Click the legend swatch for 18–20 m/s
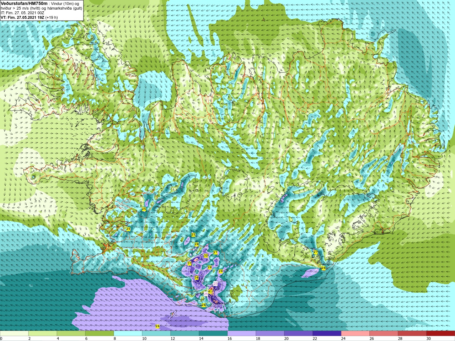 tap(270, 333)
